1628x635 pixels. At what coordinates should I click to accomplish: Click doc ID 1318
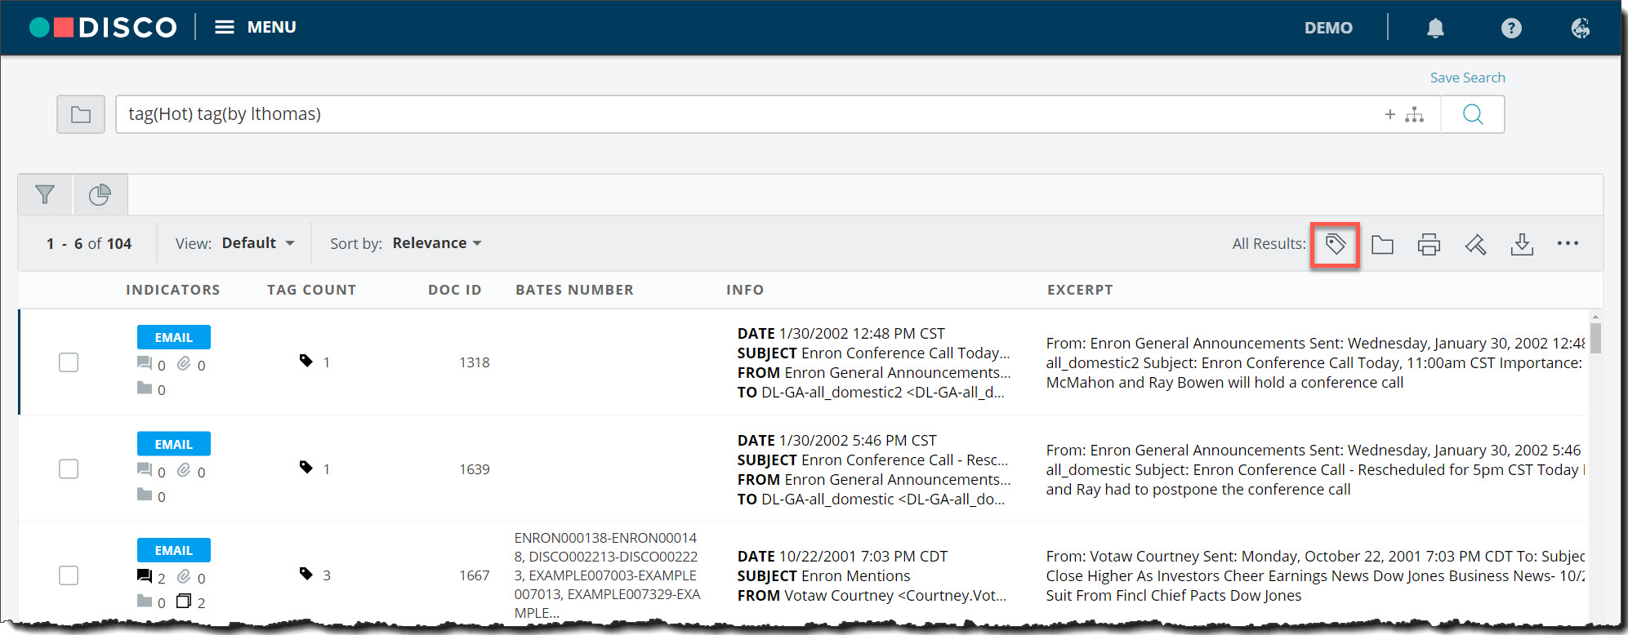coord(475,362)
